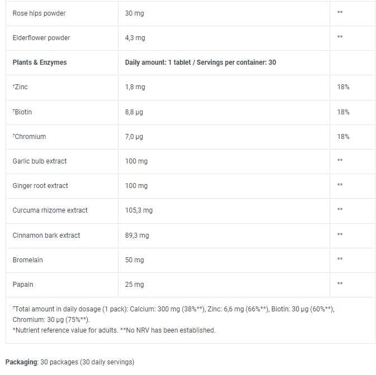This screenshot has width=376, height=375.
Task: Click the Chromium ingredient label
Action: point(29,137)
